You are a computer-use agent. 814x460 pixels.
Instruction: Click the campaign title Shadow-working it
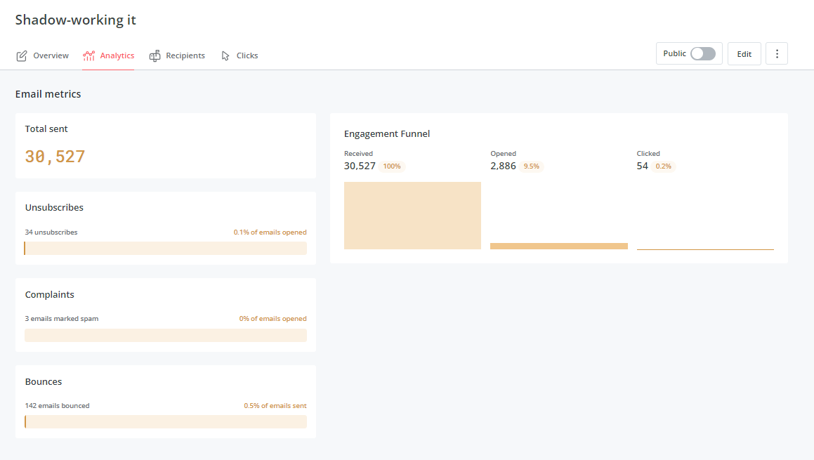pos(75,19)
